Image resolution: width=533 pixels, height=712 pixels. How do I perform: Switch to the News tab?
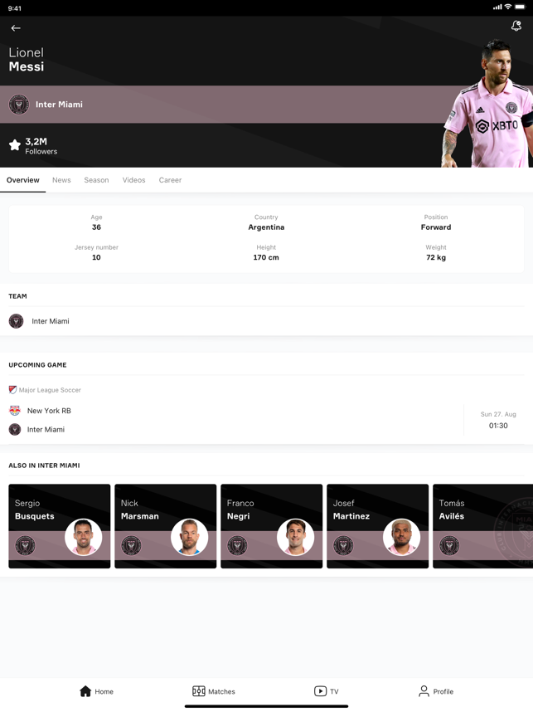61,180
